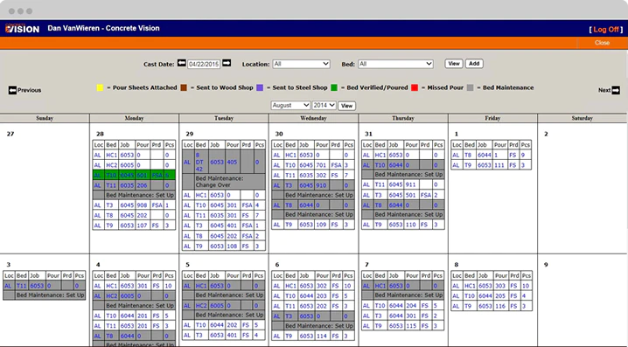Screen dimensions: 628x347
Task: Open the August month dropdown
Action: pos(290,105)
